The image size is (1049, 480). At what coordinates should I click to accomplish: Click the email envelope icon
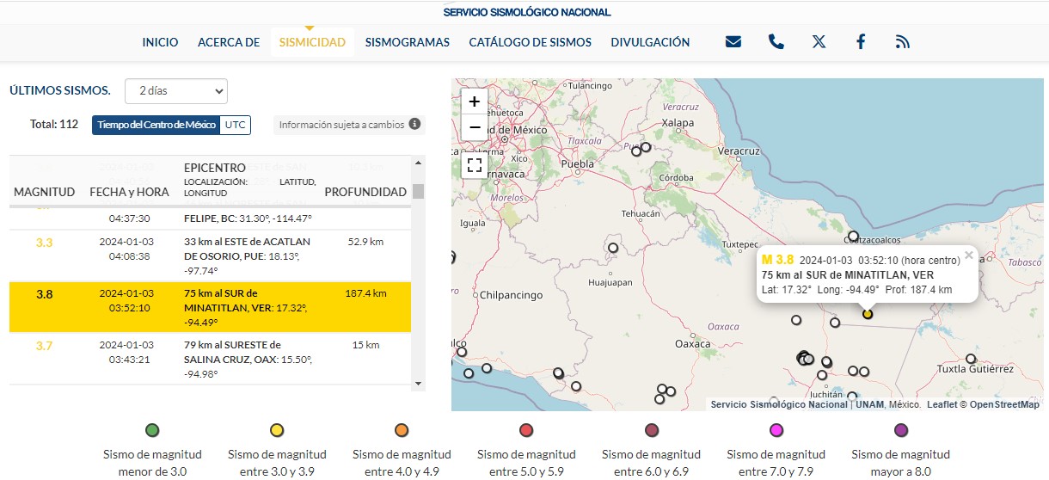(x=733, y=41)
